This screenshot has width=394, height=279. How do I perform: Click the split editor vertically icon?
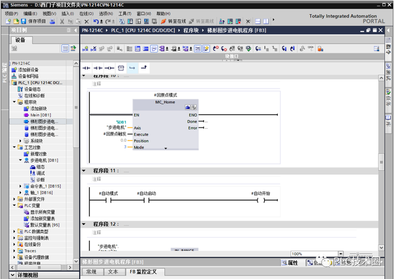266,22
